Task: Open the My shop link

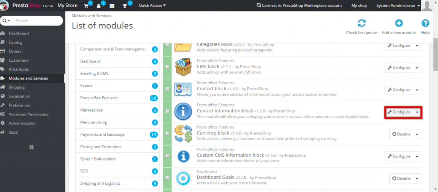Action: pos(359,5)
